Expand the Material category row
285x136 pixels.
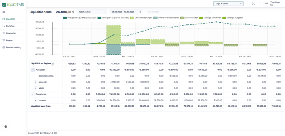[x=35, y=82]
